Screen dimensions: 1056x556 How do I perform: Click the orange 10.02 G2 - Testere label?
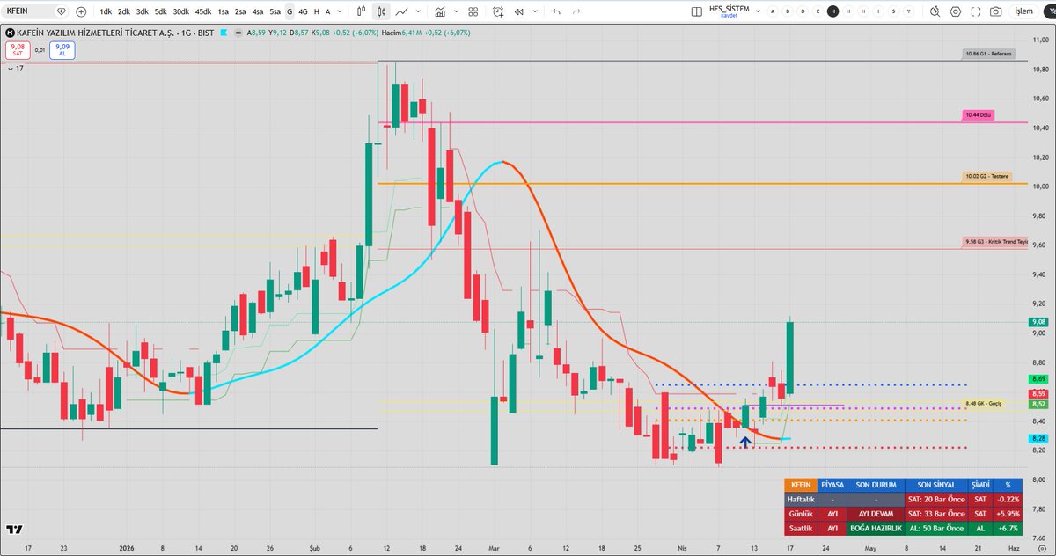pos(986,176)
